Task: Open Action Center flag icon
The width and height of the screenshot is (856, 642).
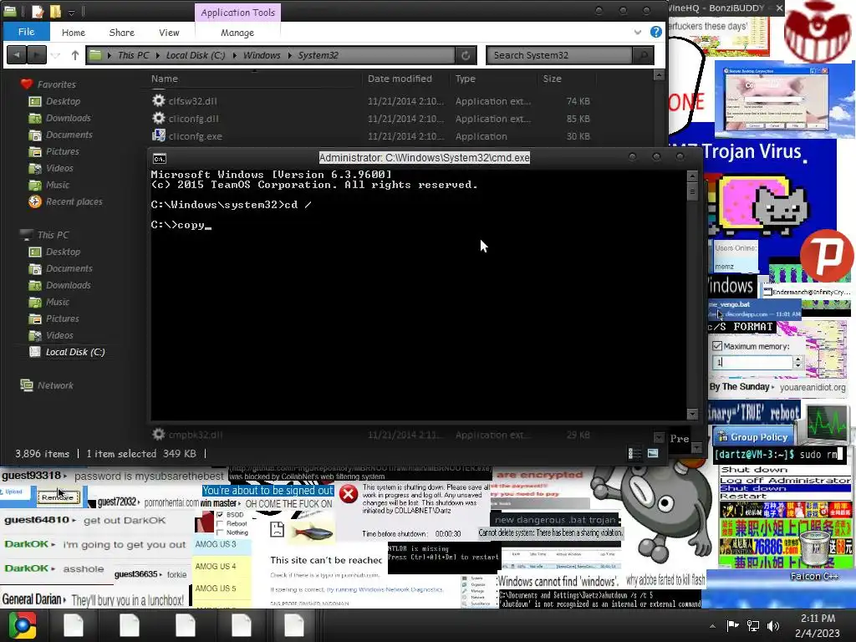Action: (732, 625)
